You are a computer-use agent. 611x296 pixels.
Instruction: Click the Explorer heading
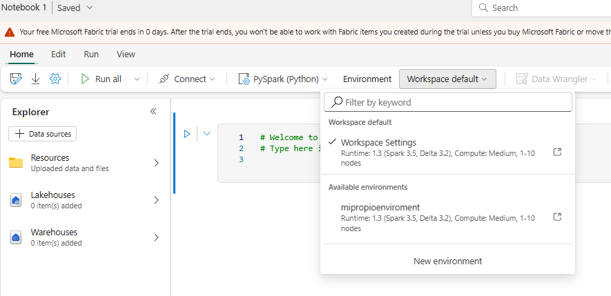31,112
